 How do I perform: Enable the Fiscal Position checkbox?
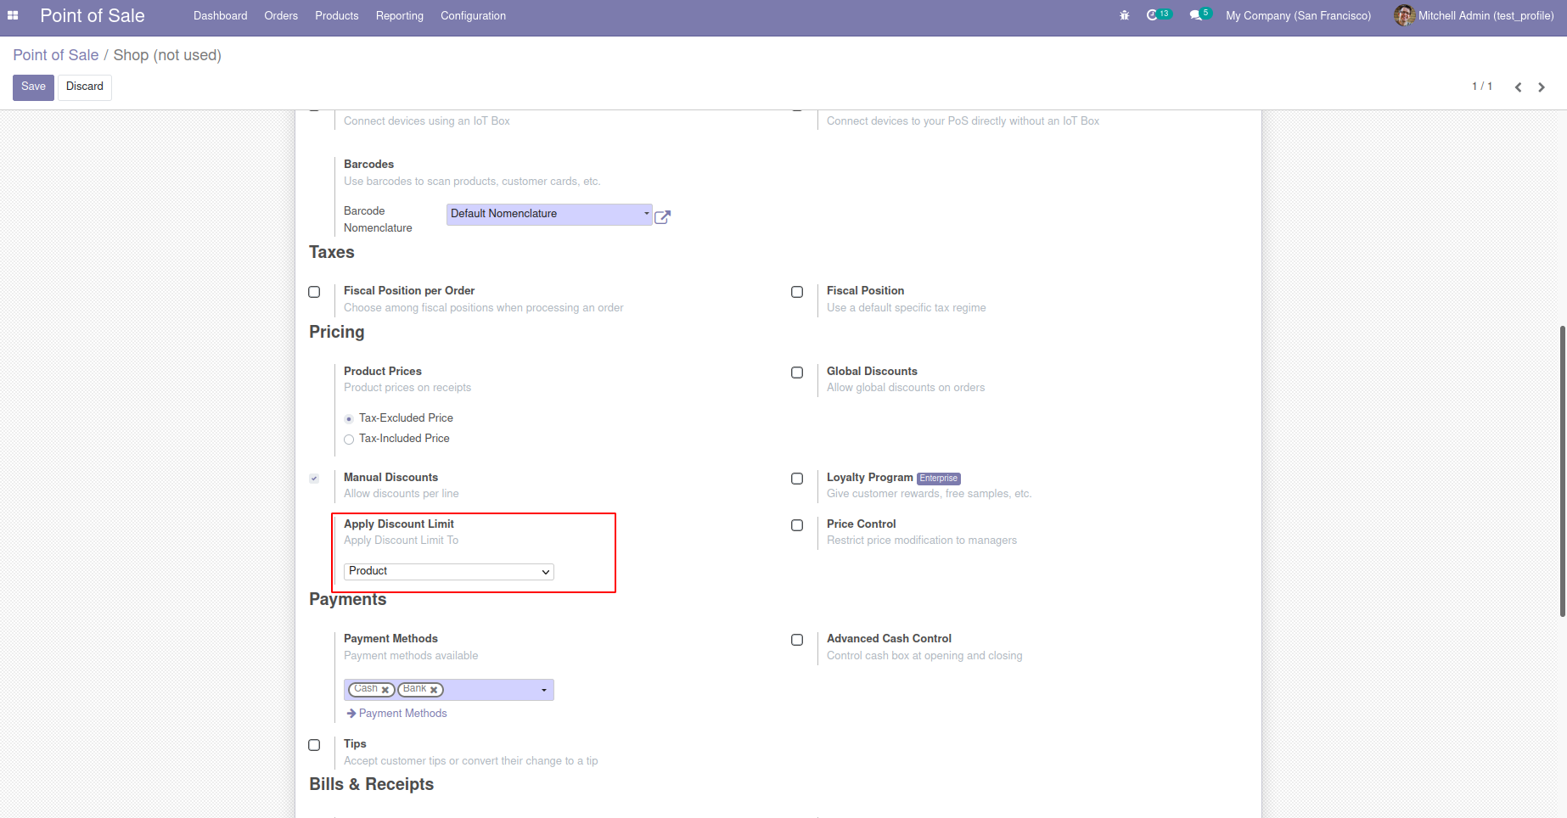[797, 292]
